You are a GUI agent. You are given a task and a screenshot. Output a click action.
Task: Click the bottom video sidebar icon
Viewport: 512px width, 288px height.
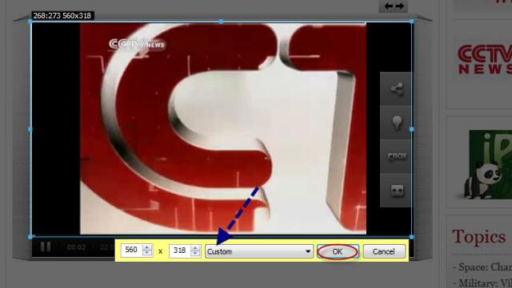pos(397,190)
